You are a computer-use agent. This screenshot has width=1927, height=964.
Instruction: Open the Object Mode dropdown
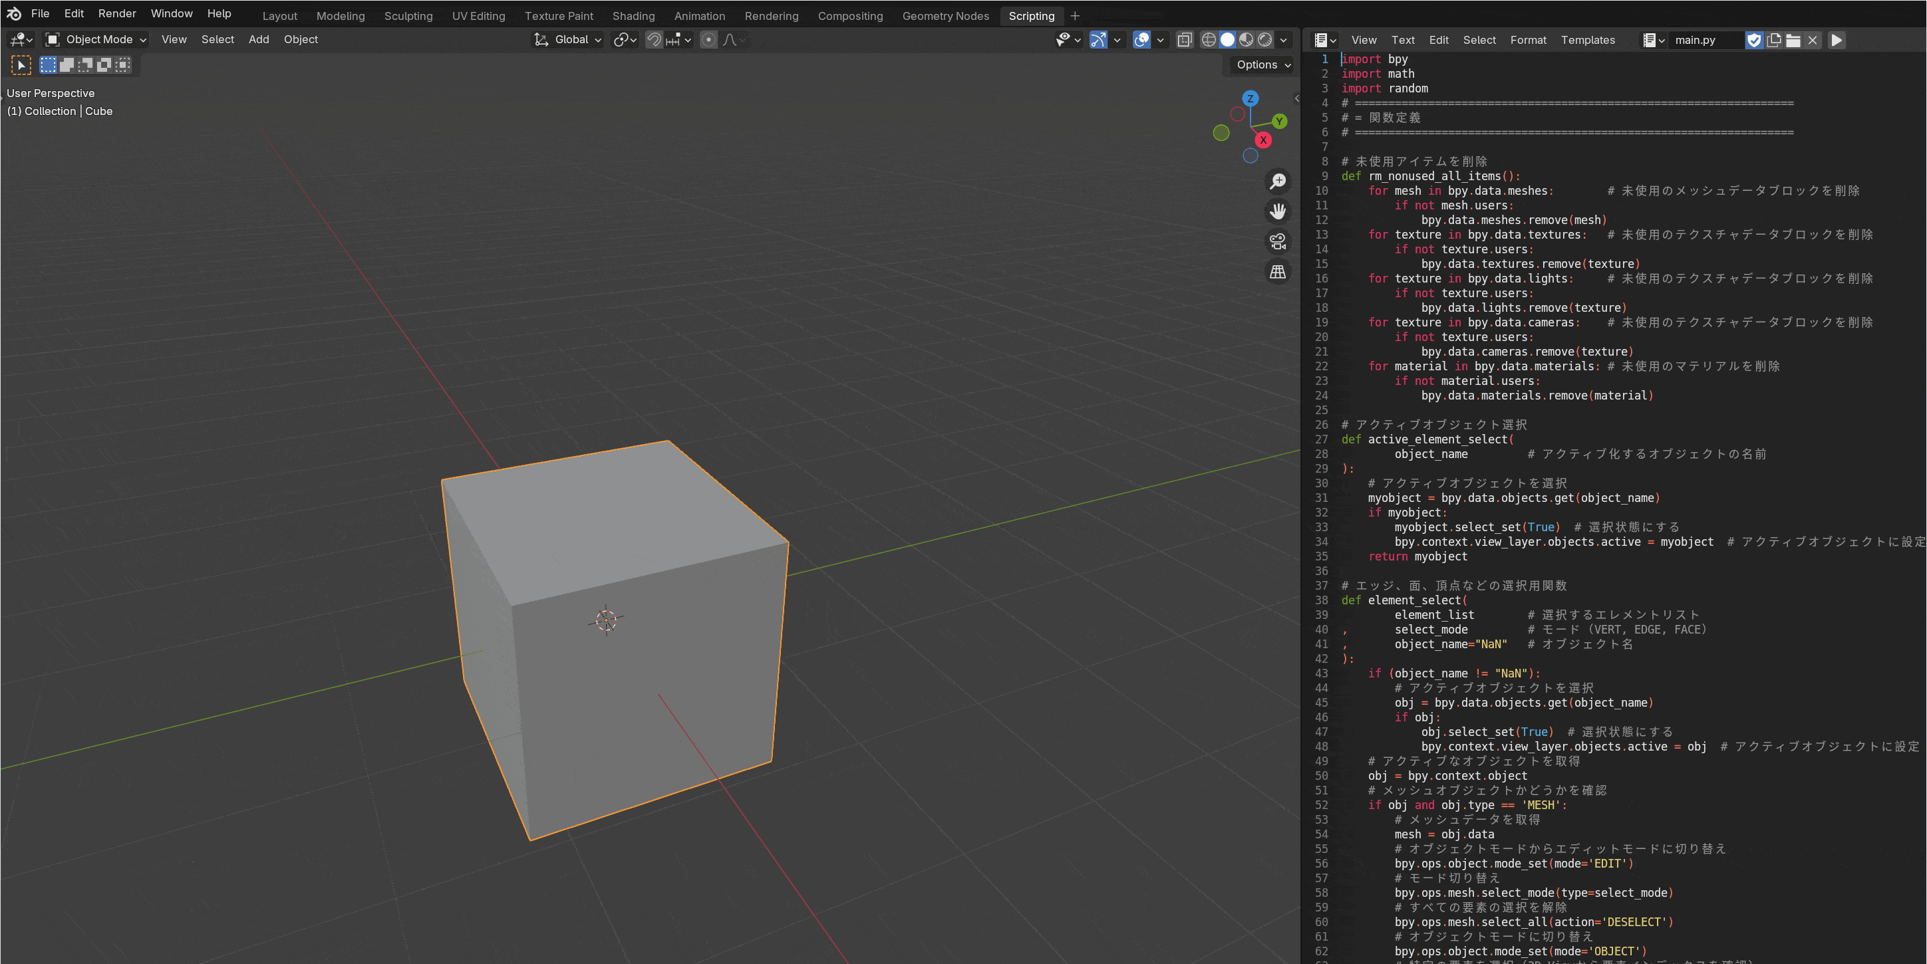coord(96,40)
